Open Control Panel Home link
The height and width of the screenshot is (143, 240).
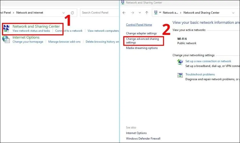coord(139,25)
